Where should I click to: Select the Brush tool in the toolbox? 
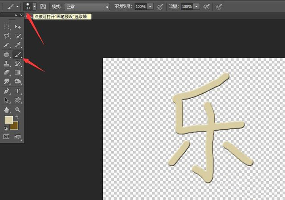18,54
